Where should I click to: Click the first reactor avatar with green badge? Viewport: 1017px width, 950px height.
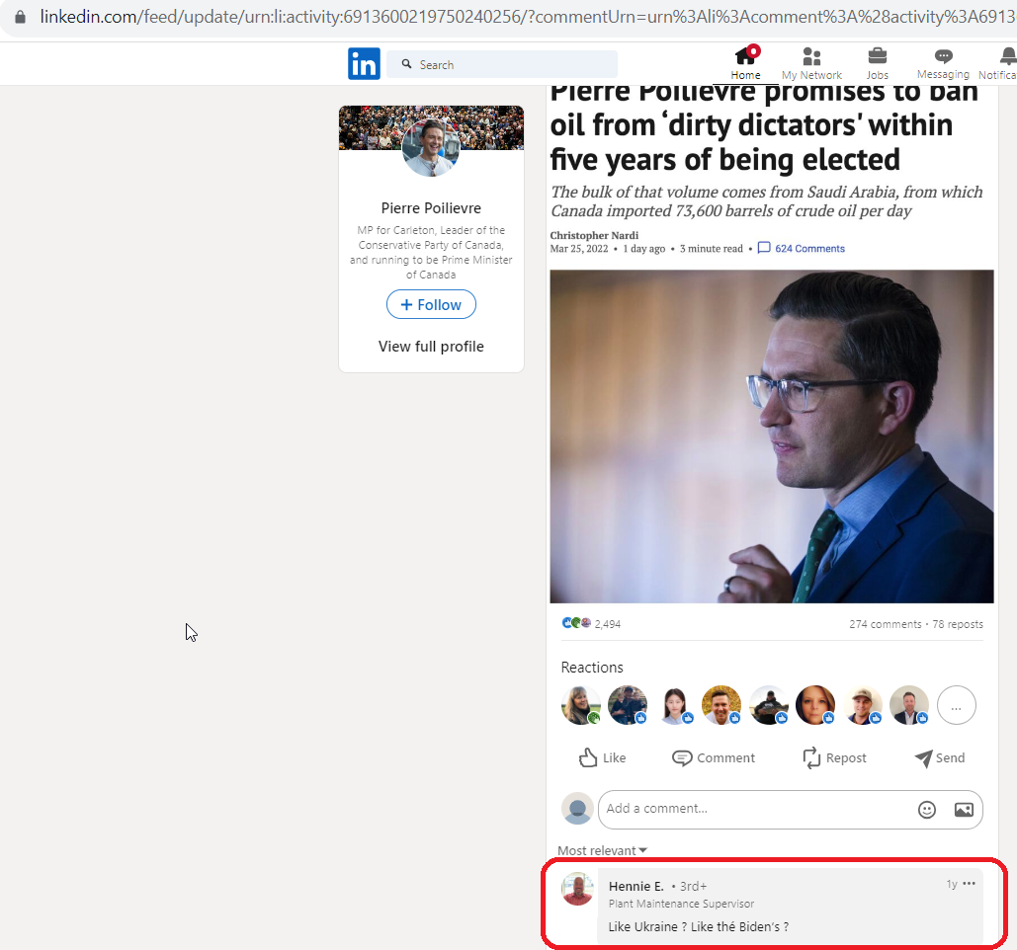coord(580,705)
